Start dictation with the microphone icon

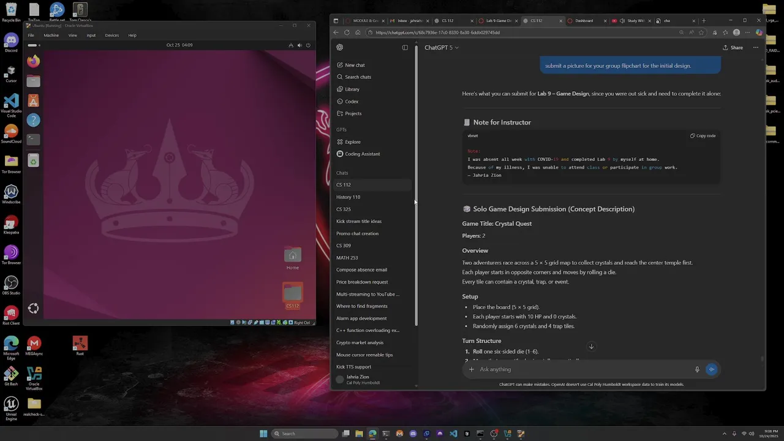pos(697,369)
